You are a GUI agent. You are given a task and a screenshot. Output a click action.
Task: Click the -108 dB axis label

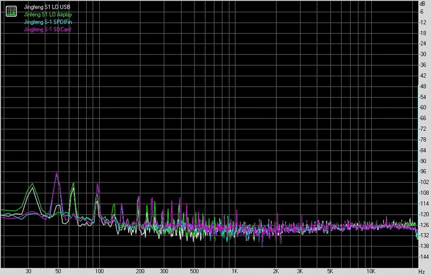[x=423, y=193]
